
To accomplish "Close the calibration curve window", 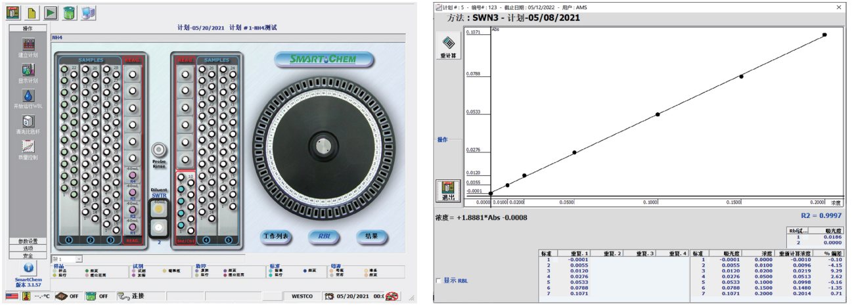I will point(839,7).
